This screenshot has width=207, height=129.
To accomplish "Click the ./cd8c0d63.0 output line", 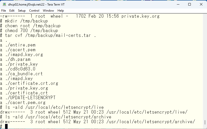I will pos(18,69).
